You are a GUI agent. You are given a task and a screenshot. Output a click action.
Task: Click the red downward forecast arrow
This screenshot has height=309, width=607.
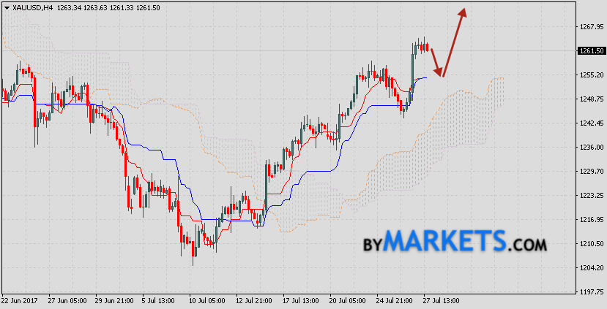pyautogui.click(x=436, y=63)
